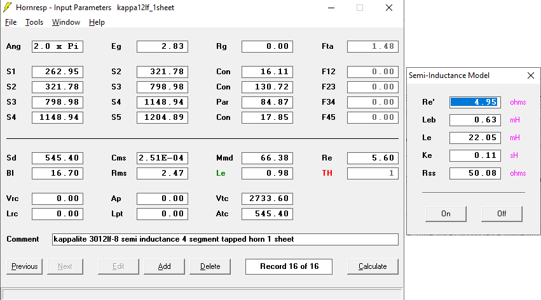Click the Fta field showing 1.48

(373, 46)
